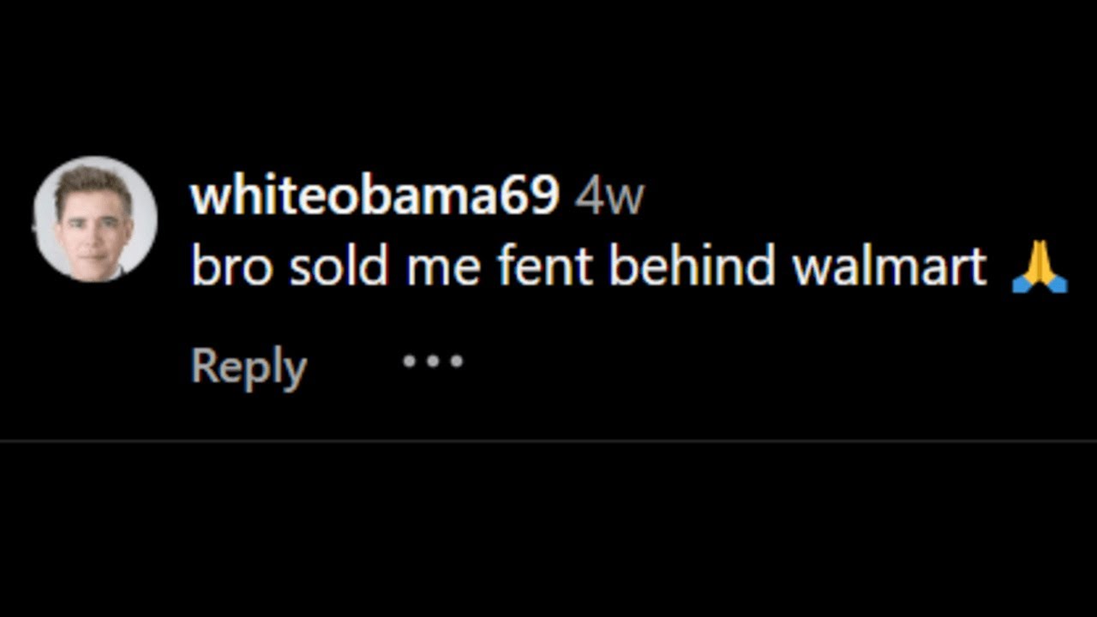Click the Reply button
The height and width of the screenshot is (617, 1097).
[249, 367]
